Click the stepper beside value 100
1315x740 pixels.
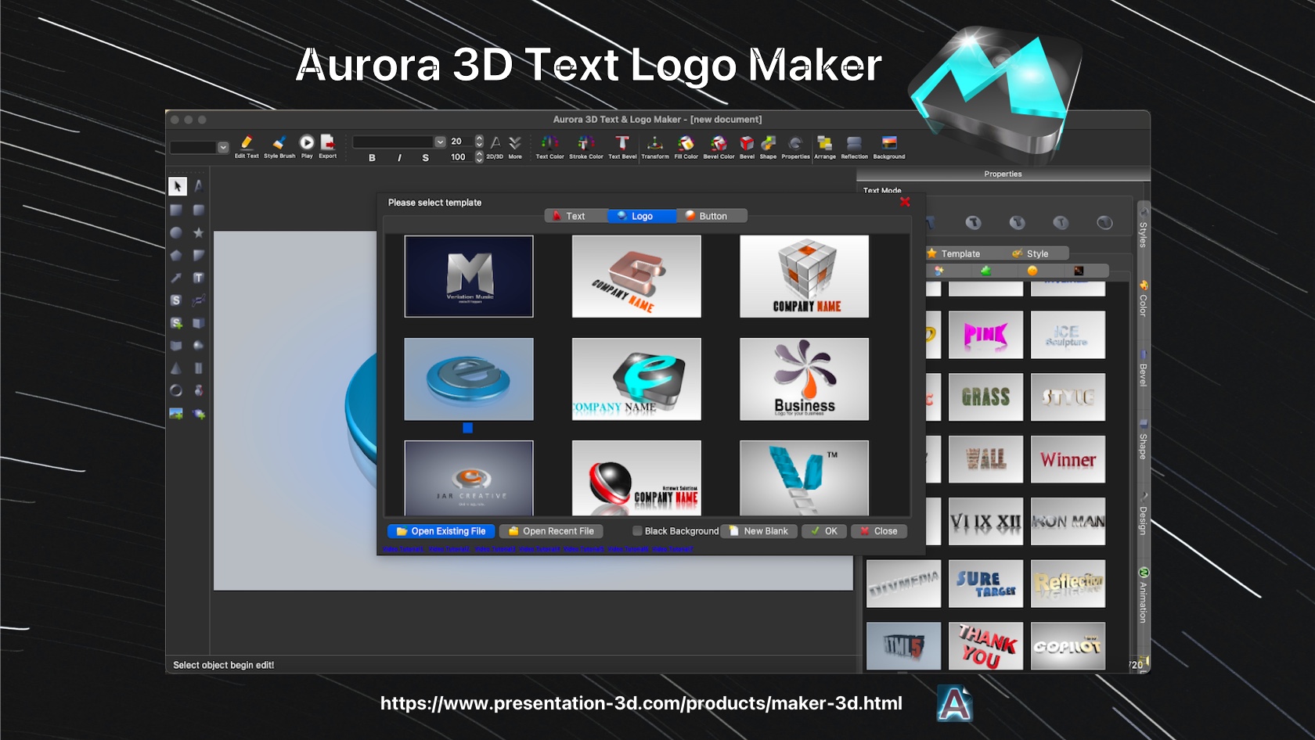479,157
